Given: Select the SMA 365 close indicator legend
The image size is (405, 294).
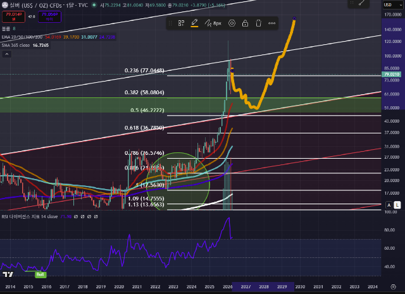Looking at the screenshot, I should pyautogui.click(x=16, y=45).
